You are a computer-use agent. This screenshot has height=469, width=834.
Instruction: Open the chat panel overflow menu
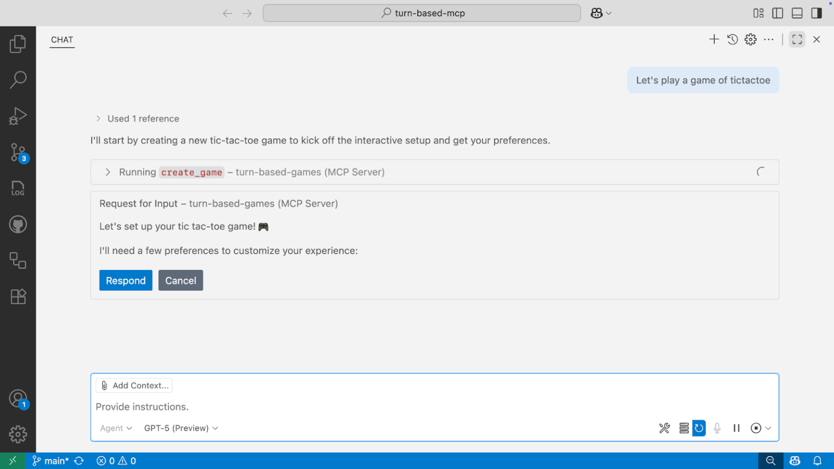point(769,39)
